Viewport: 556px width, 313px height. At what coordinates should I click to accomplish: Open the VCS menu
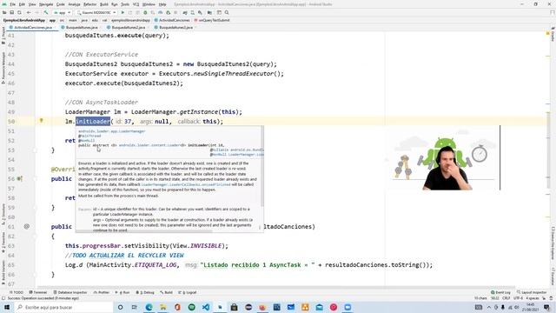point(136,4)
